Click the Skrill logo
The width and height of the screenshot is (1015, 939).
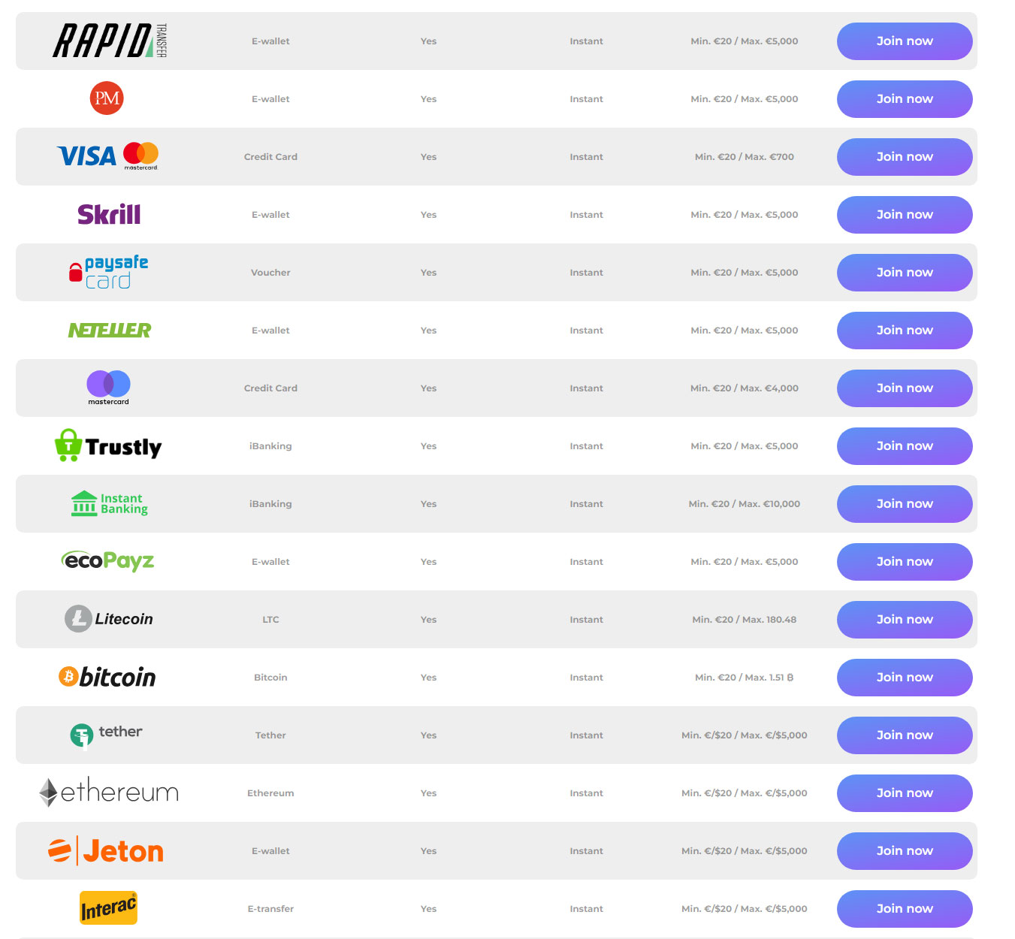[109, 214]
